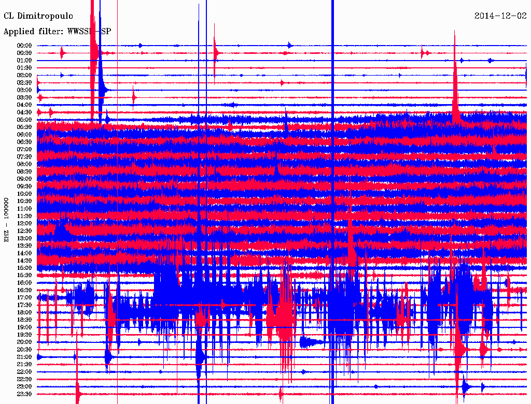Select the 23:30 time label

coord(24,394)
